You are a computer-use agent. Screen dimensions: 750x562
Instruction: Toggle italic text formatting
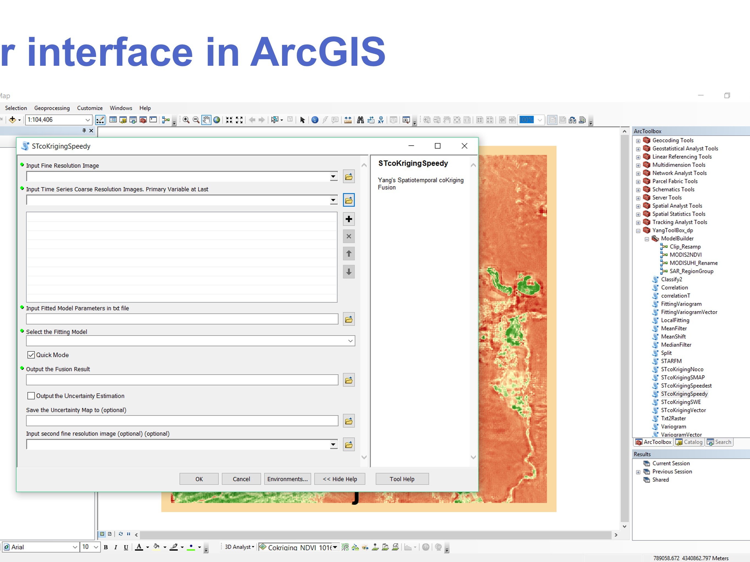[x=115, y=547]
